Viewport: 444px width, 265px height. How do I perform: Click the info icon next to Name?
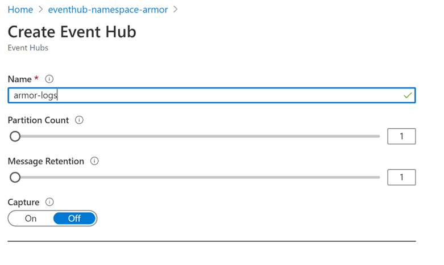(49, 79)
